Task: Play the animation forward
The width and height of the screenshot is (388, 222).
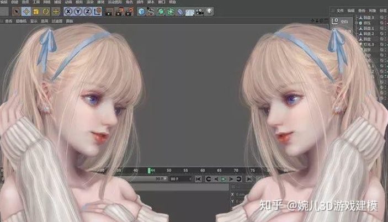Action: click(x=224, y=179)
